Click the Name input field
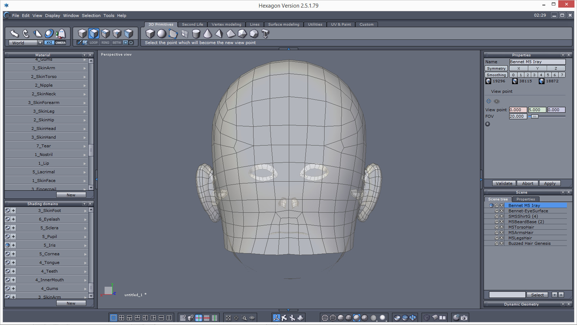The image size is (577, 325). [537, 62]
